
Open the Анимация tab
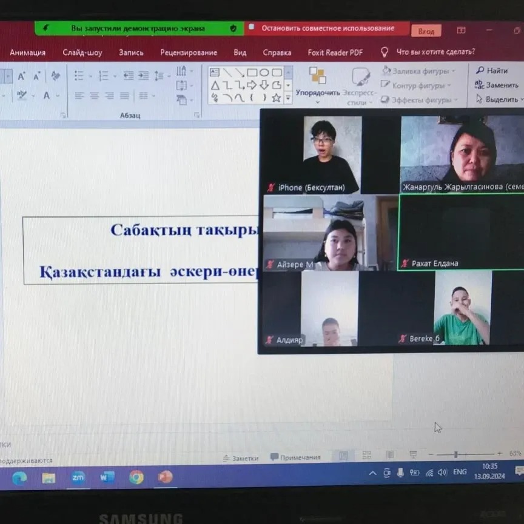[x=27, y=53]
